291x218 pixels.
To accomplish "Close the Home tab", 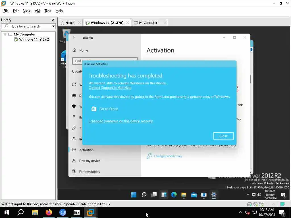I will 79,23.
